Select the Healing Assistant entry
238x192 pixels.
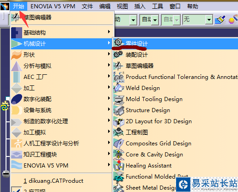click(x=175, y=166)
